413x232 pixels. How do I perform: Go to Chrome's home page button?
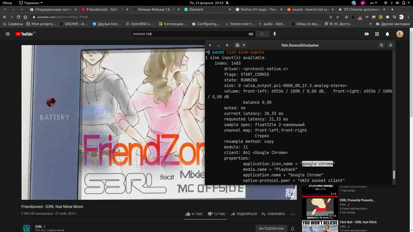click(x=25, y=17)
